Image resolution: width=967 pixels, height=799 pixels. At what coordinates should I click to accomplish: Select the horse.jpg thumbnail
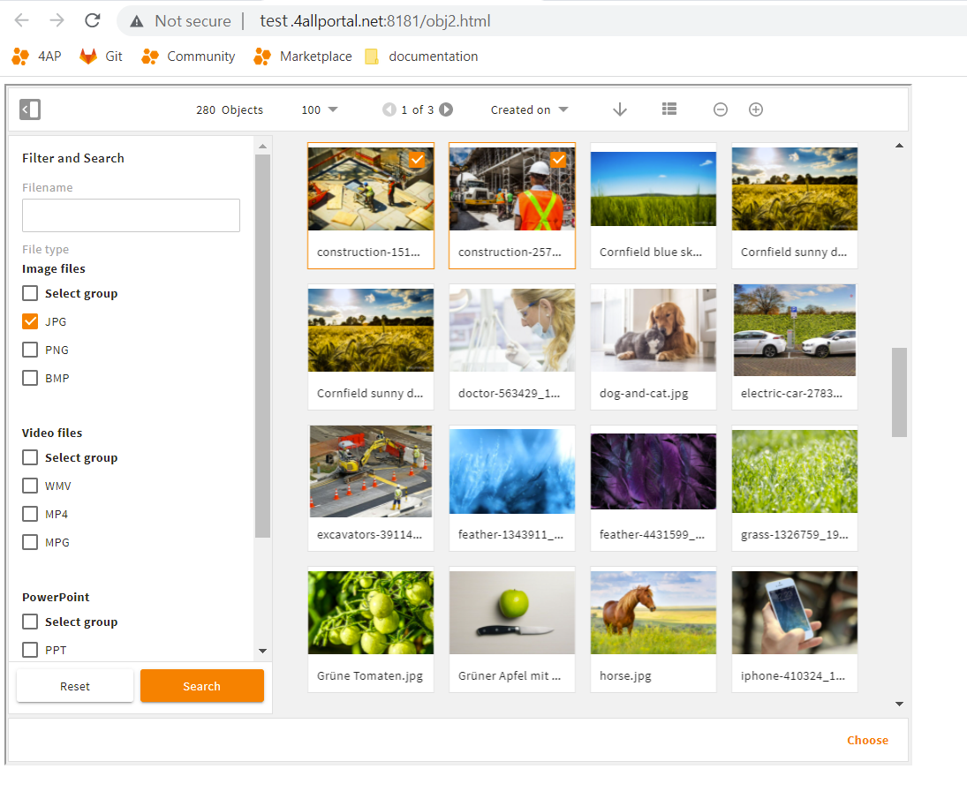point(653,629)
